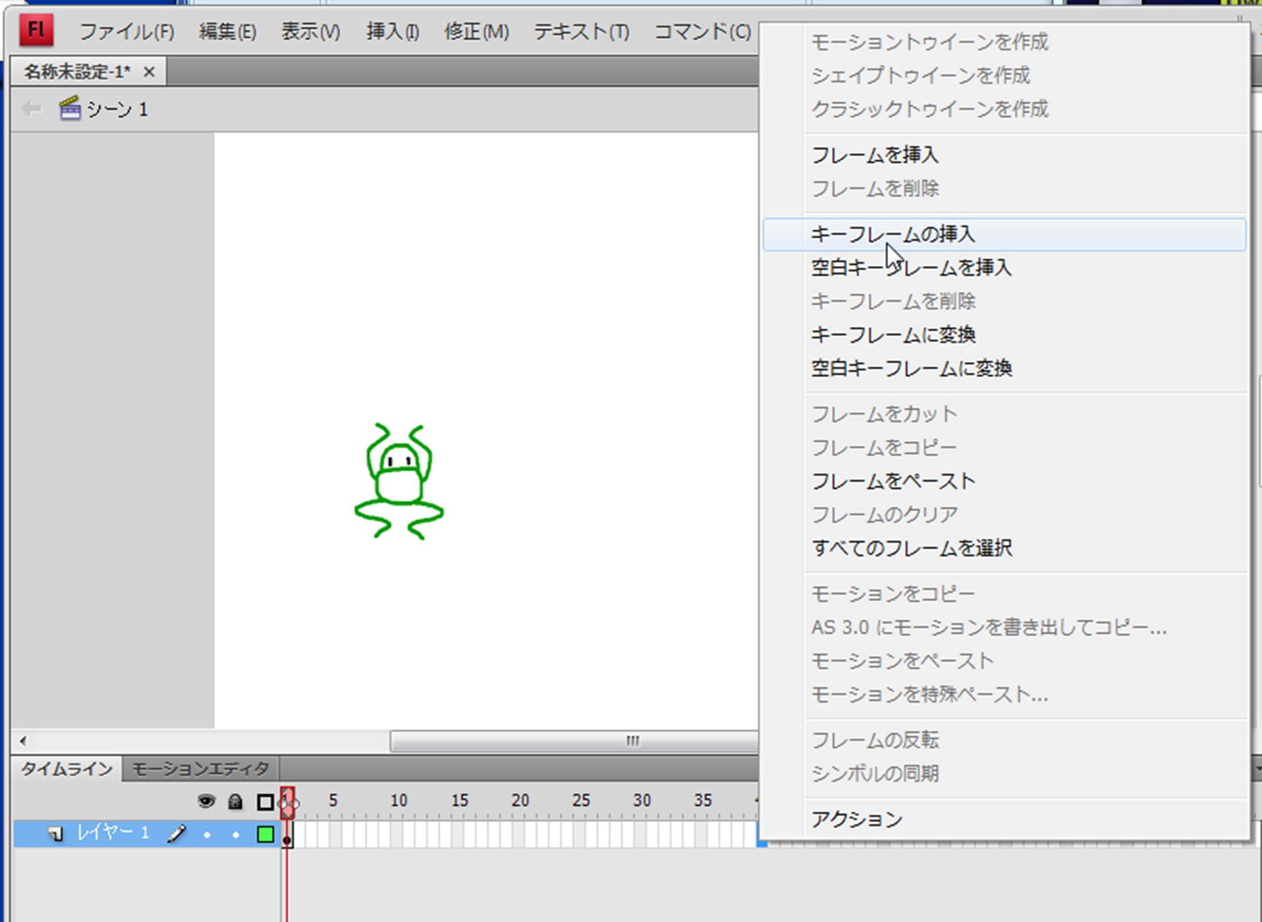This screenshot has width=1262, height=922.
Task: Close the 名称未設定-1 document tab
Action: [149, 71]
